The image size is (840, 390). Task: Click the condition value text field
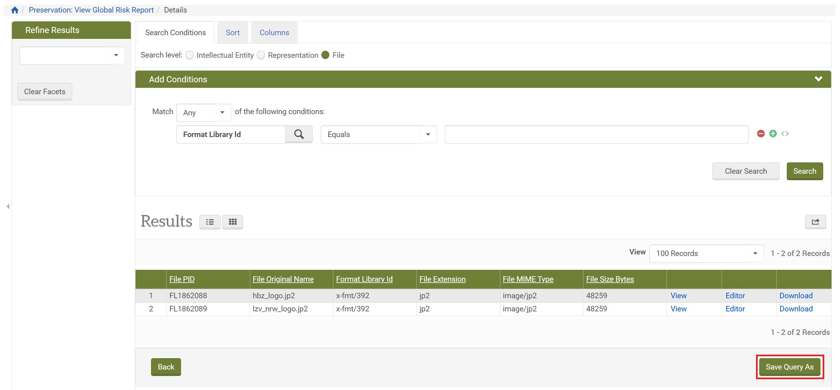(x=596, y=134)
